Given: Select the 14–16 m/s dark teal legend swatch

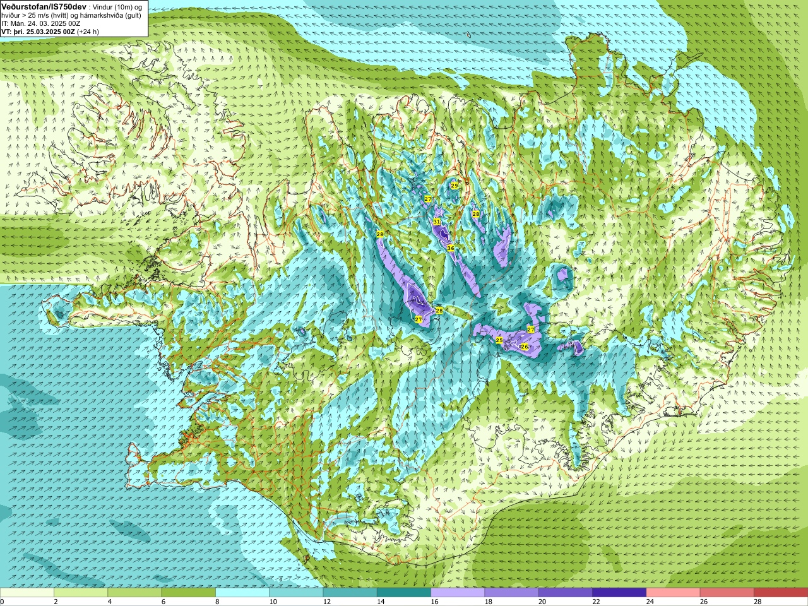Looking at the screenshot, I should pos(404,593).
